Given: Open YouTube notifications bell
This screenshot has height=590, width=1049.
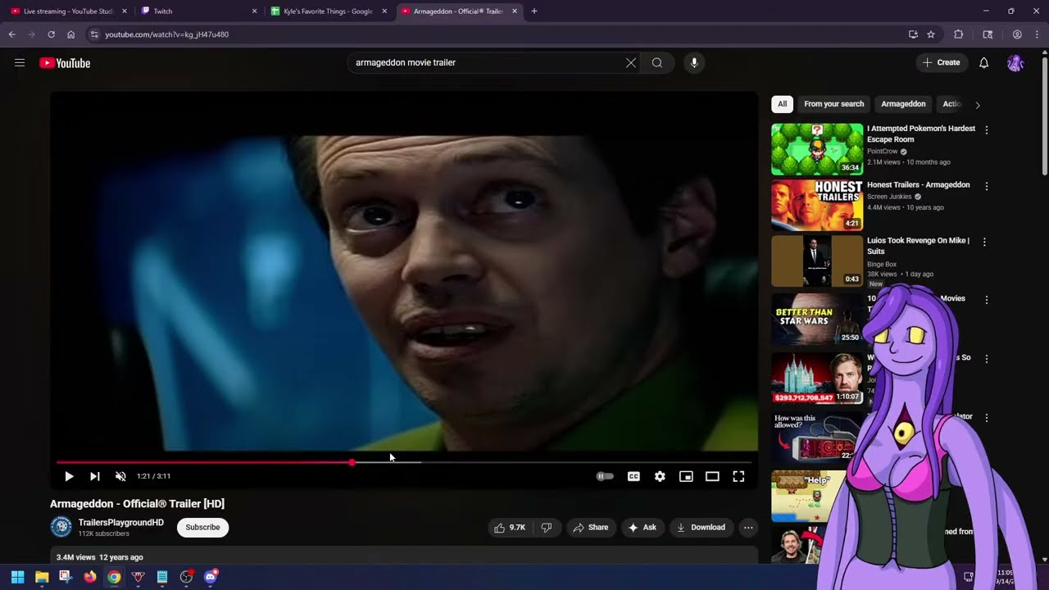Looking at the screenshot, I should 984,63.
